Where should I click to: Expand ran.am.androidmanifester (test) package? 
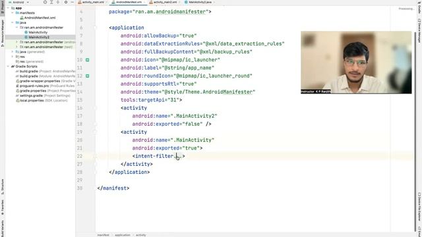16,47
